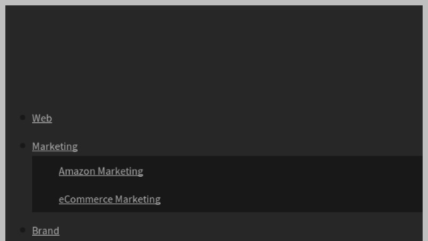
Task: Click empty space right of Brand link
Action: pos(241,230)
